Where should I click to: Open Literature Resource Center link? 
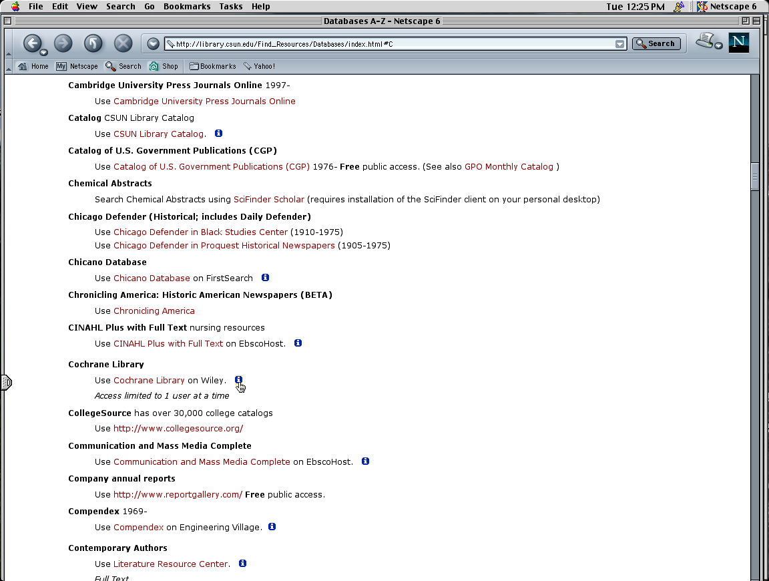tap(171, 564)
